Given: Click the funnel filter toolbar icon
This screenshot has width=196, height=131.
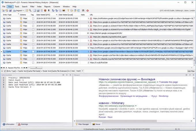Looking at the screenshot, I should (x=68, y=10).
